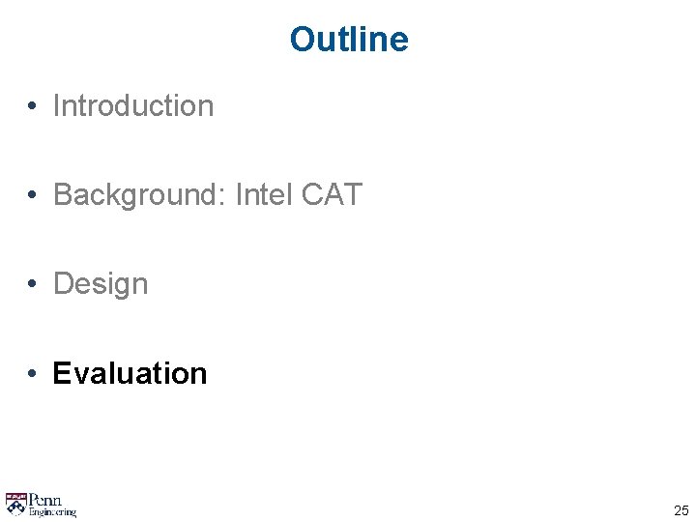Click the capital D of Design
The image size is (696, 522).
point(63,283)
